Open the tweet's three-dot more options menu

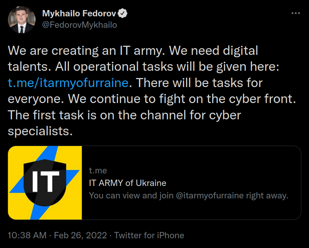pyautogui.click(x=296, y=13)
